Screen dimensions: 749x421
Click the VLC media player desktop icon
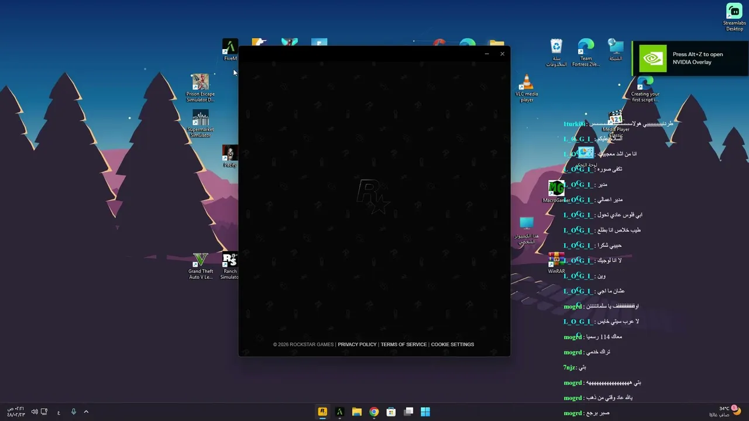click(x=527, y=88)
